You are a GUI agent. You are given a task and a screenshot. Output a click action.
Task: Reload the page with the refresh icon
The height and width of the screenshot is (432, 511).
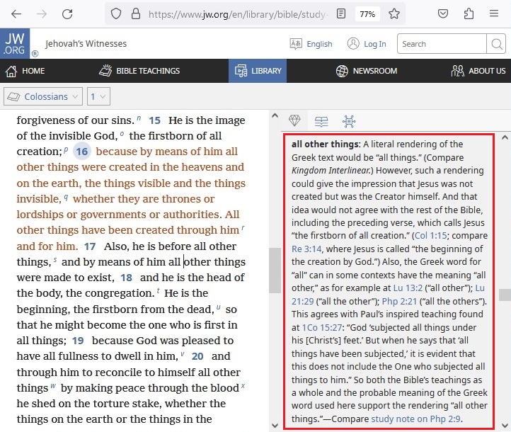click(67, 13)
